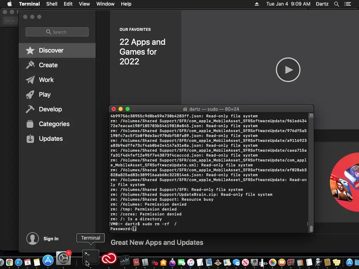Open Photo Booth from the Dock
This screenshot has width=359, height=269.
(x=291, y=262)
